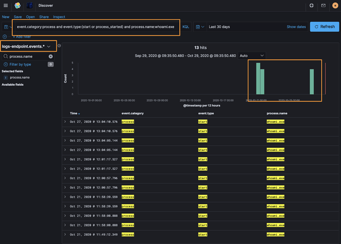Toggle the KQL query language switch
This screenshot has width=341, height=244.
186,27
